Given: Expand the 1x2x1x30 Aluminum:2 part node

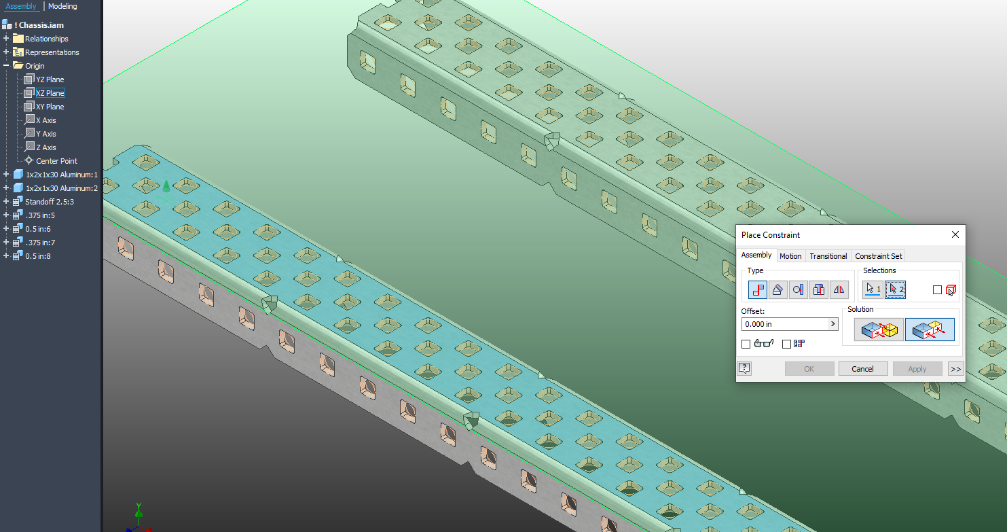Looking at the screenshot, I should coord(6,188).
